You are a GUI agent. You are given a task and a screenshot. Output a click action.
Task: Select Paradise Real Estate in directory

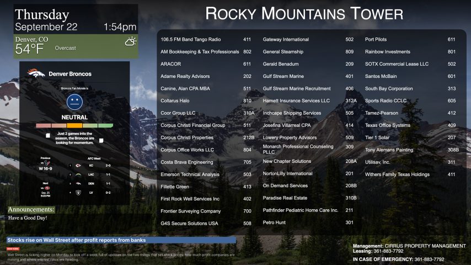coord(285,198)
